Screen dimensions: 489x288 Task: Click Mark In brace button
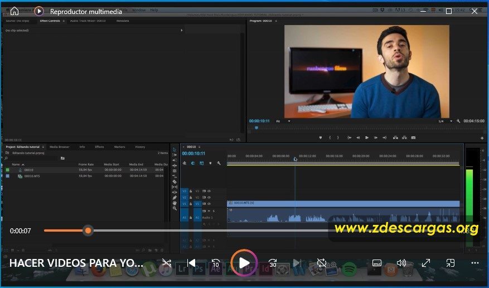click(330, 138)
